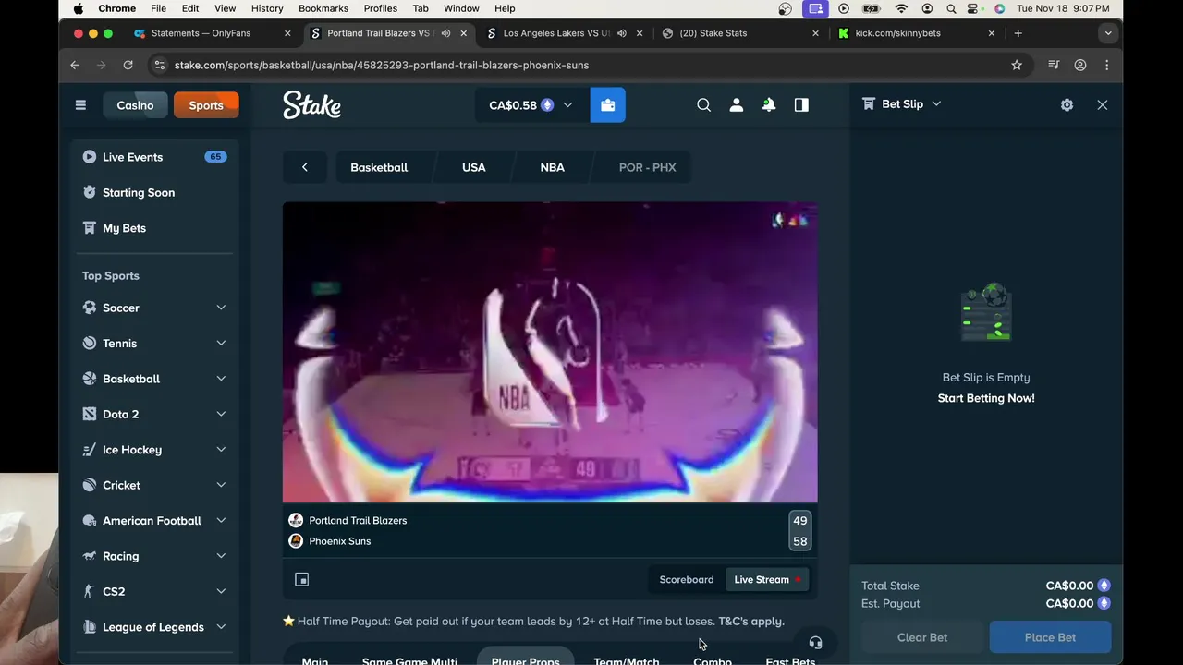
Task: Open the T&C's apply link
Action: [x=751, y=621]
